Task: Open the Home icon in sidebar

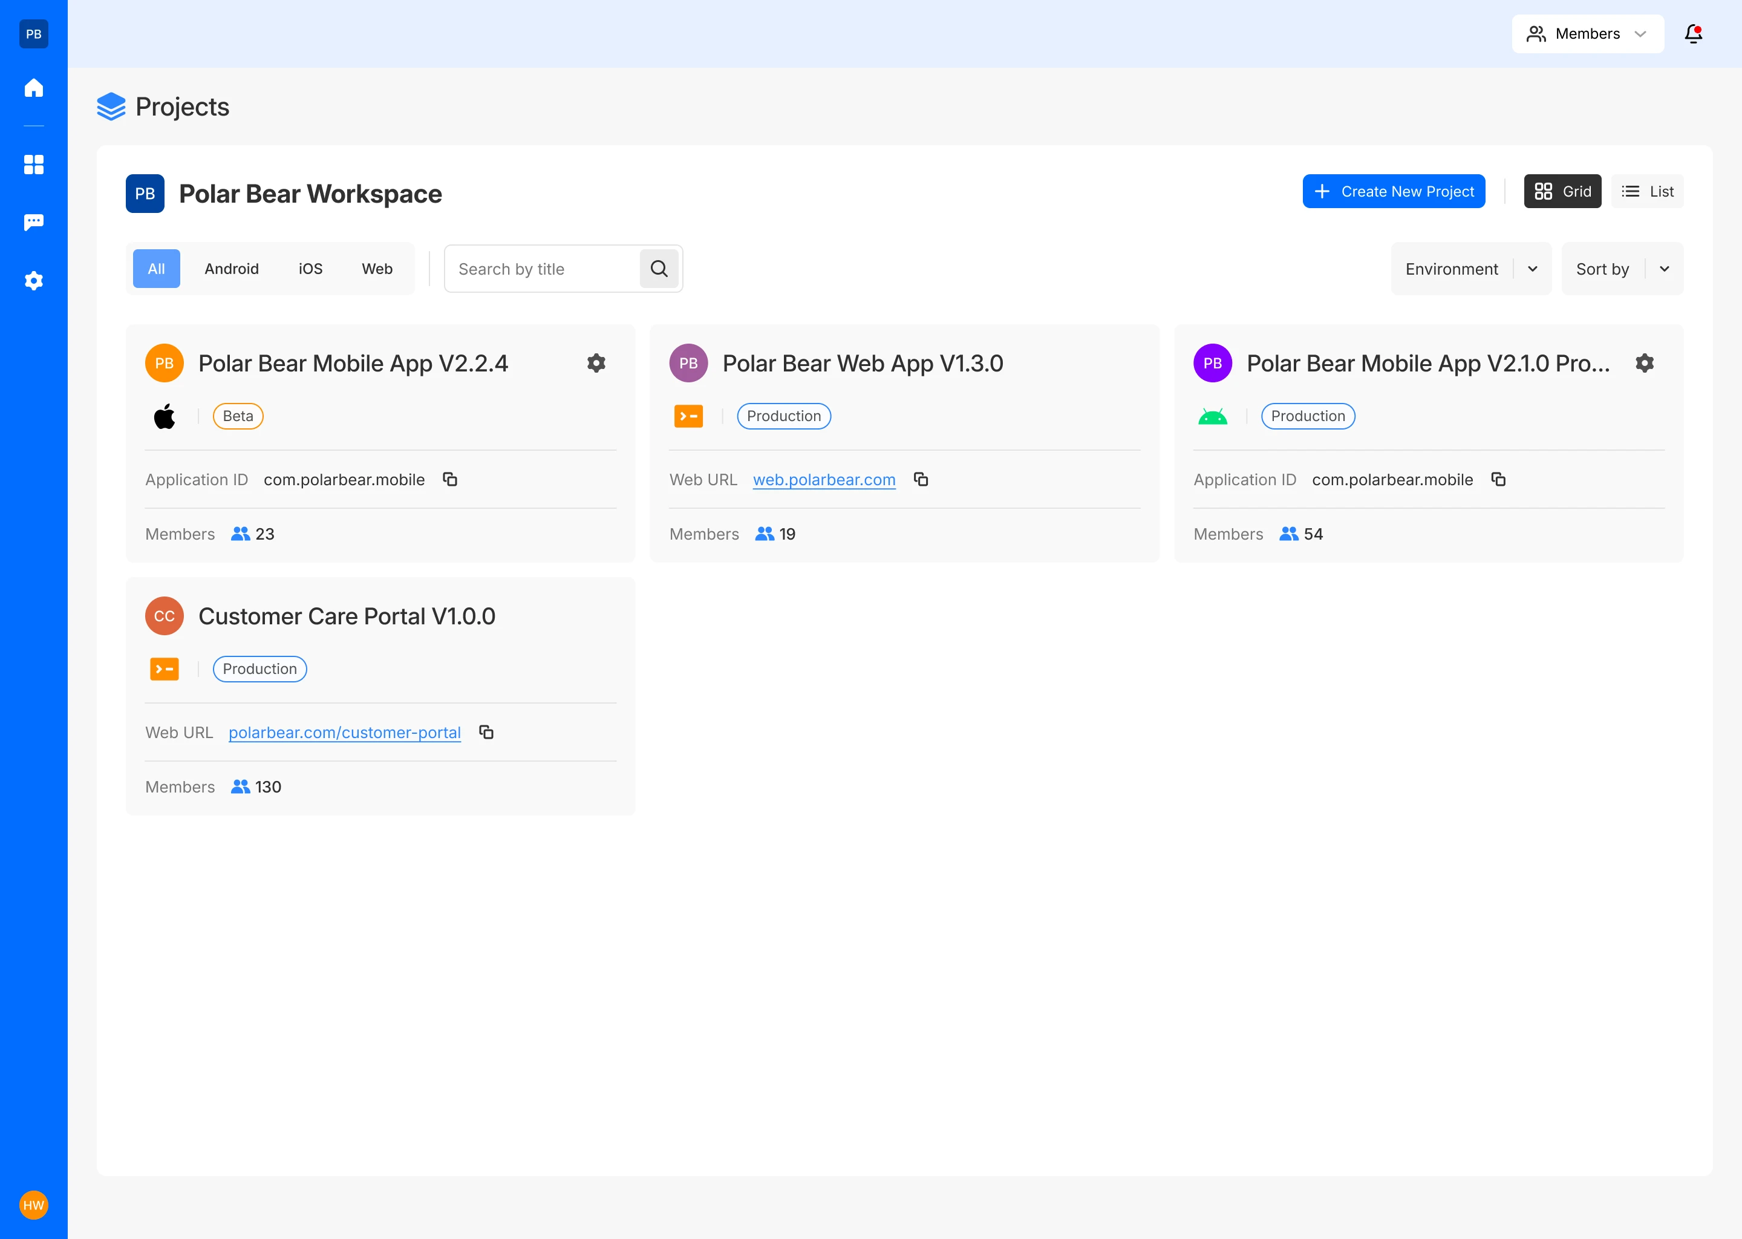Action: coord(33,88)
